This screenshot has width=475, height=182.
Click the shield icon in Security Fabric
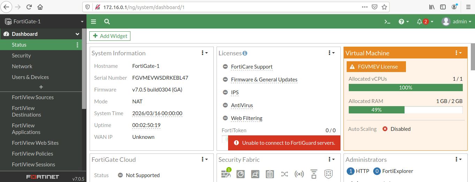click(328, 174)
